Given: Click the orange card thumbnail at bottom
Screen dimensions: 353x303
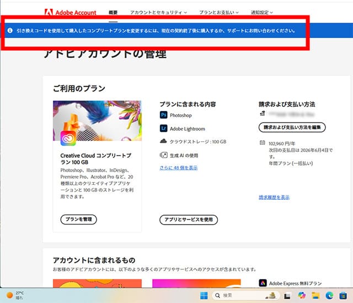Looking at the screenshot, I should [x=97, y=283].
